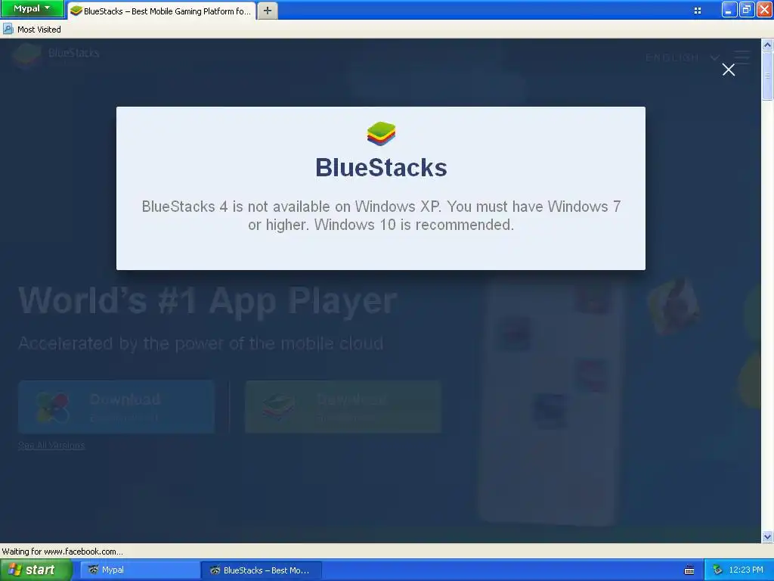Minimize the Mypal browser window
This screenshot has height=581, width=774.
tap(729, 9)
